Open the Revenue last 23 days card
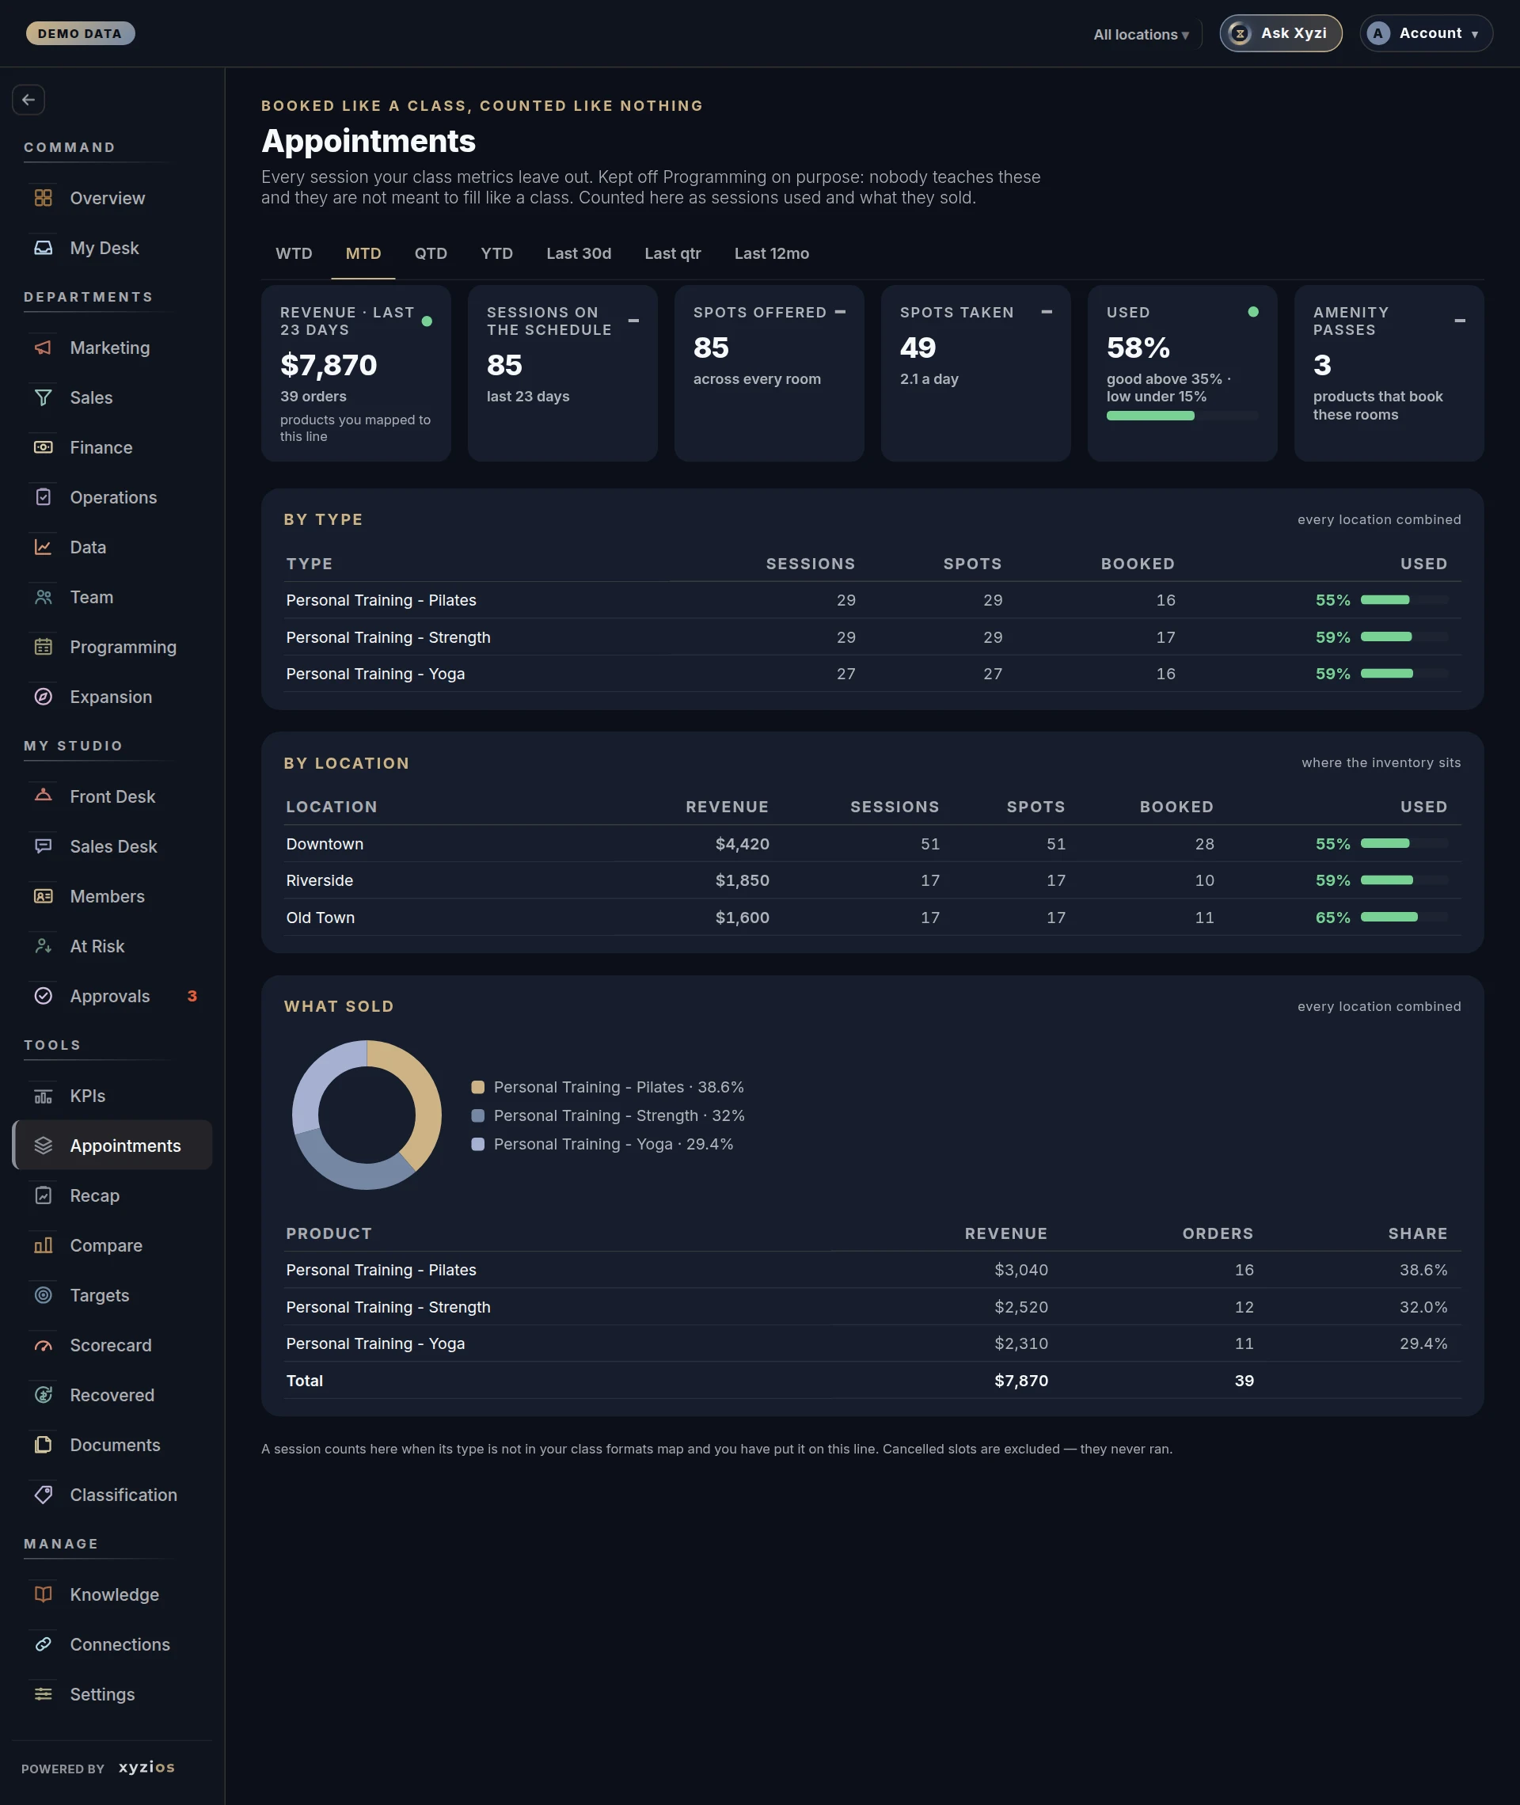Image resolution: width=1520 pixels, height=1805 pixels. coord(356,374)
